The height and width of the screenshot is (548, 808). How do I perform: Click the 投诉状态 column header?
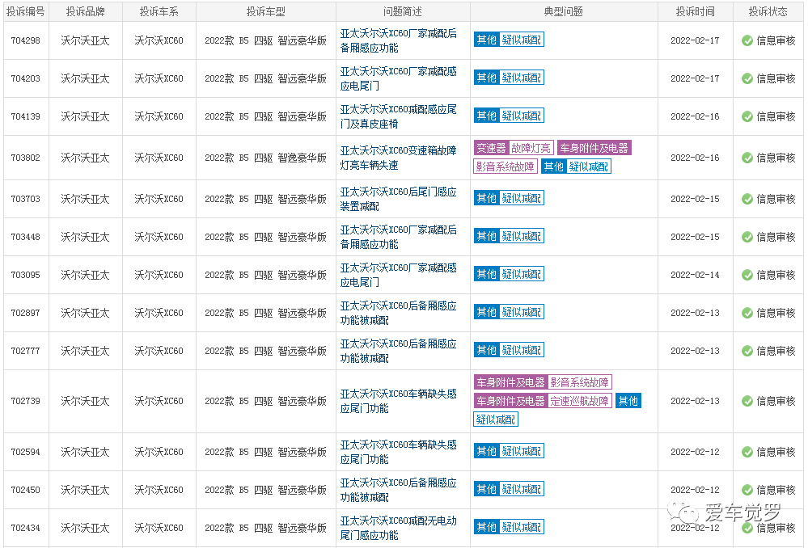coord(768,12)
